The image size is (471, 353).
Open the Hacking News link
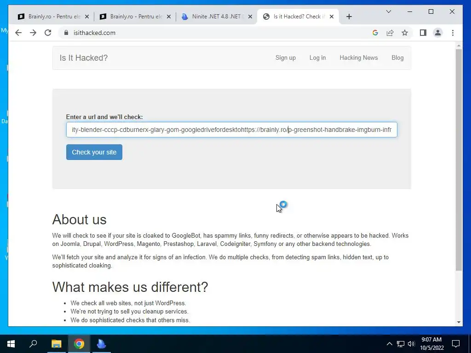point(358,57)
